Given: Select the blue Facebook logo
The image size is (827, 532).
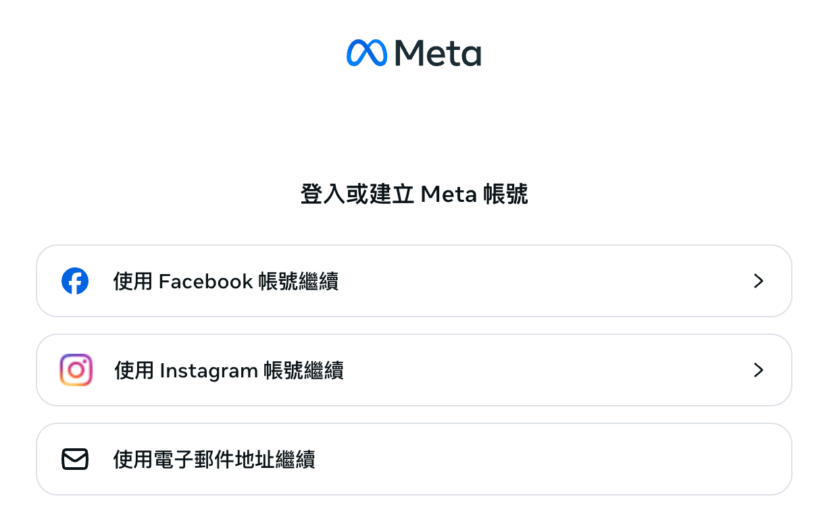Looking at the screenshot, I should (x=75, y=281).
